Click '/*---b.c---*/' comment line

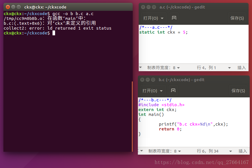click(155, 100)
